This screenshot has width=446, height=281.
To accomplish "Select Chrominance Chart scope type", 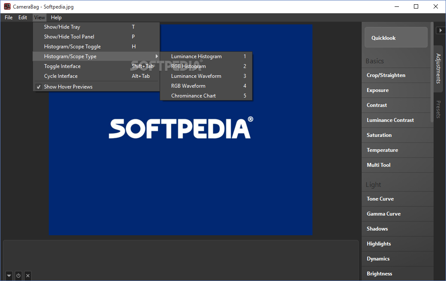I will click(206, 96).
